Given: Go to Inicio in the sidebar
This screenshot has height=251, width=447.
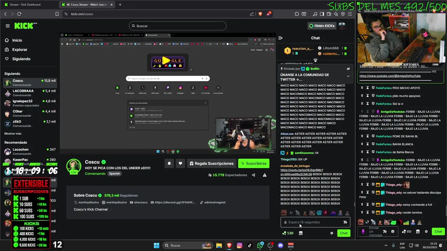Looking at the screenshot, I should click(x=17, y=40).
